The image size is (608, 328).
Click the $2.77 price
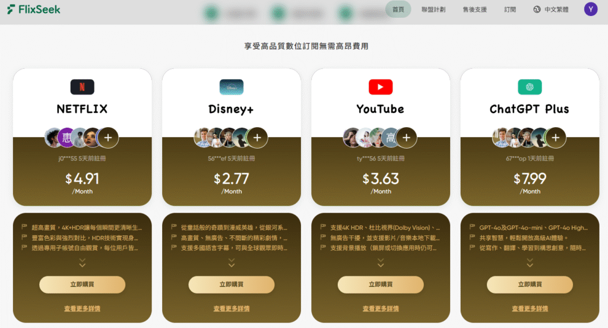coord(232,178)
